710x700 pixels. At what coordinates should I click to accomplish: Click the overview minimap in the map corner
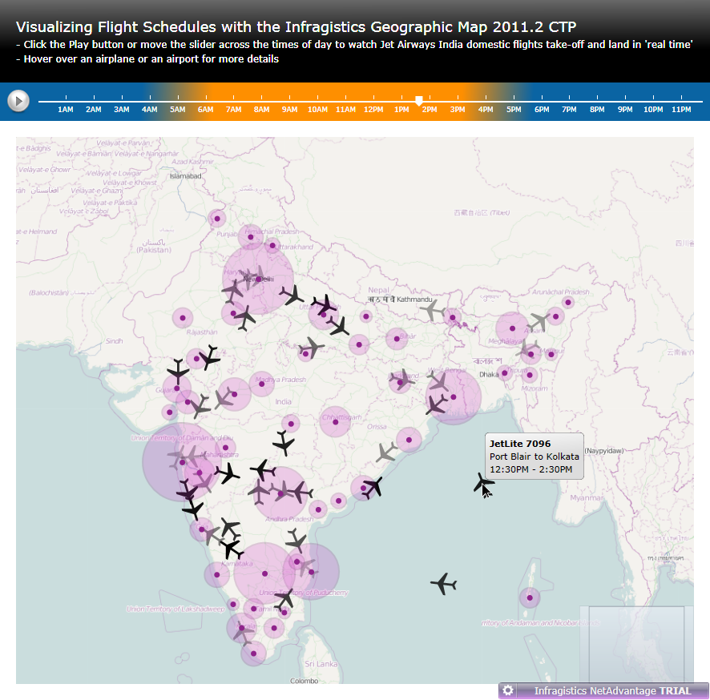click(635, 644)
